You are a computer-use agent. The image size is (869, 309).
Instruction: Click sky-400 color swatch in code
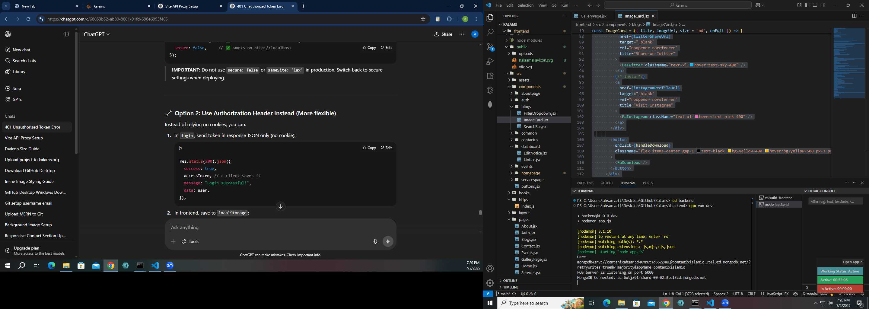pos(692,65)
